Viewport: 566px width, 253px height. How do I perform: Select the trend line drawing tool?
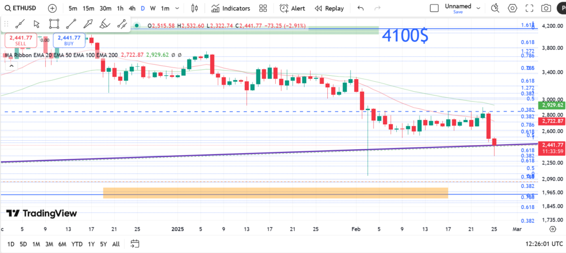click(70, 24)
